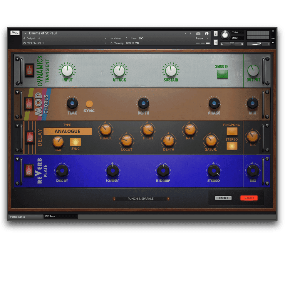Click the Chorus DEPTH knob
The height and width of the screenshot is (285, 285).
pyautogui.click(x=143, y=103)
